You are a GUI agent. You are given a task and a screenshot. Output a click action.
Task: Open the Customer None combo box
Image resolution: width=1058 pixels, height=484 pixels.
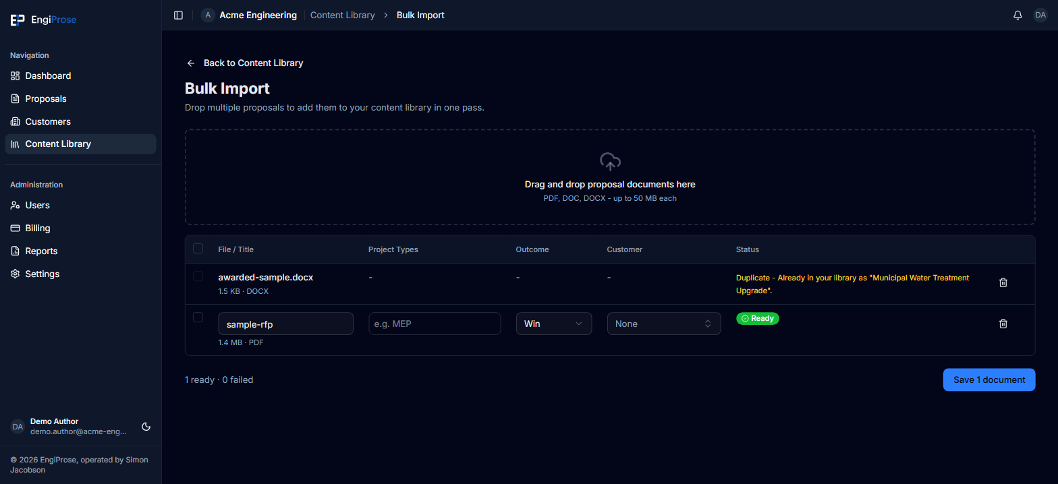(664, 324)
